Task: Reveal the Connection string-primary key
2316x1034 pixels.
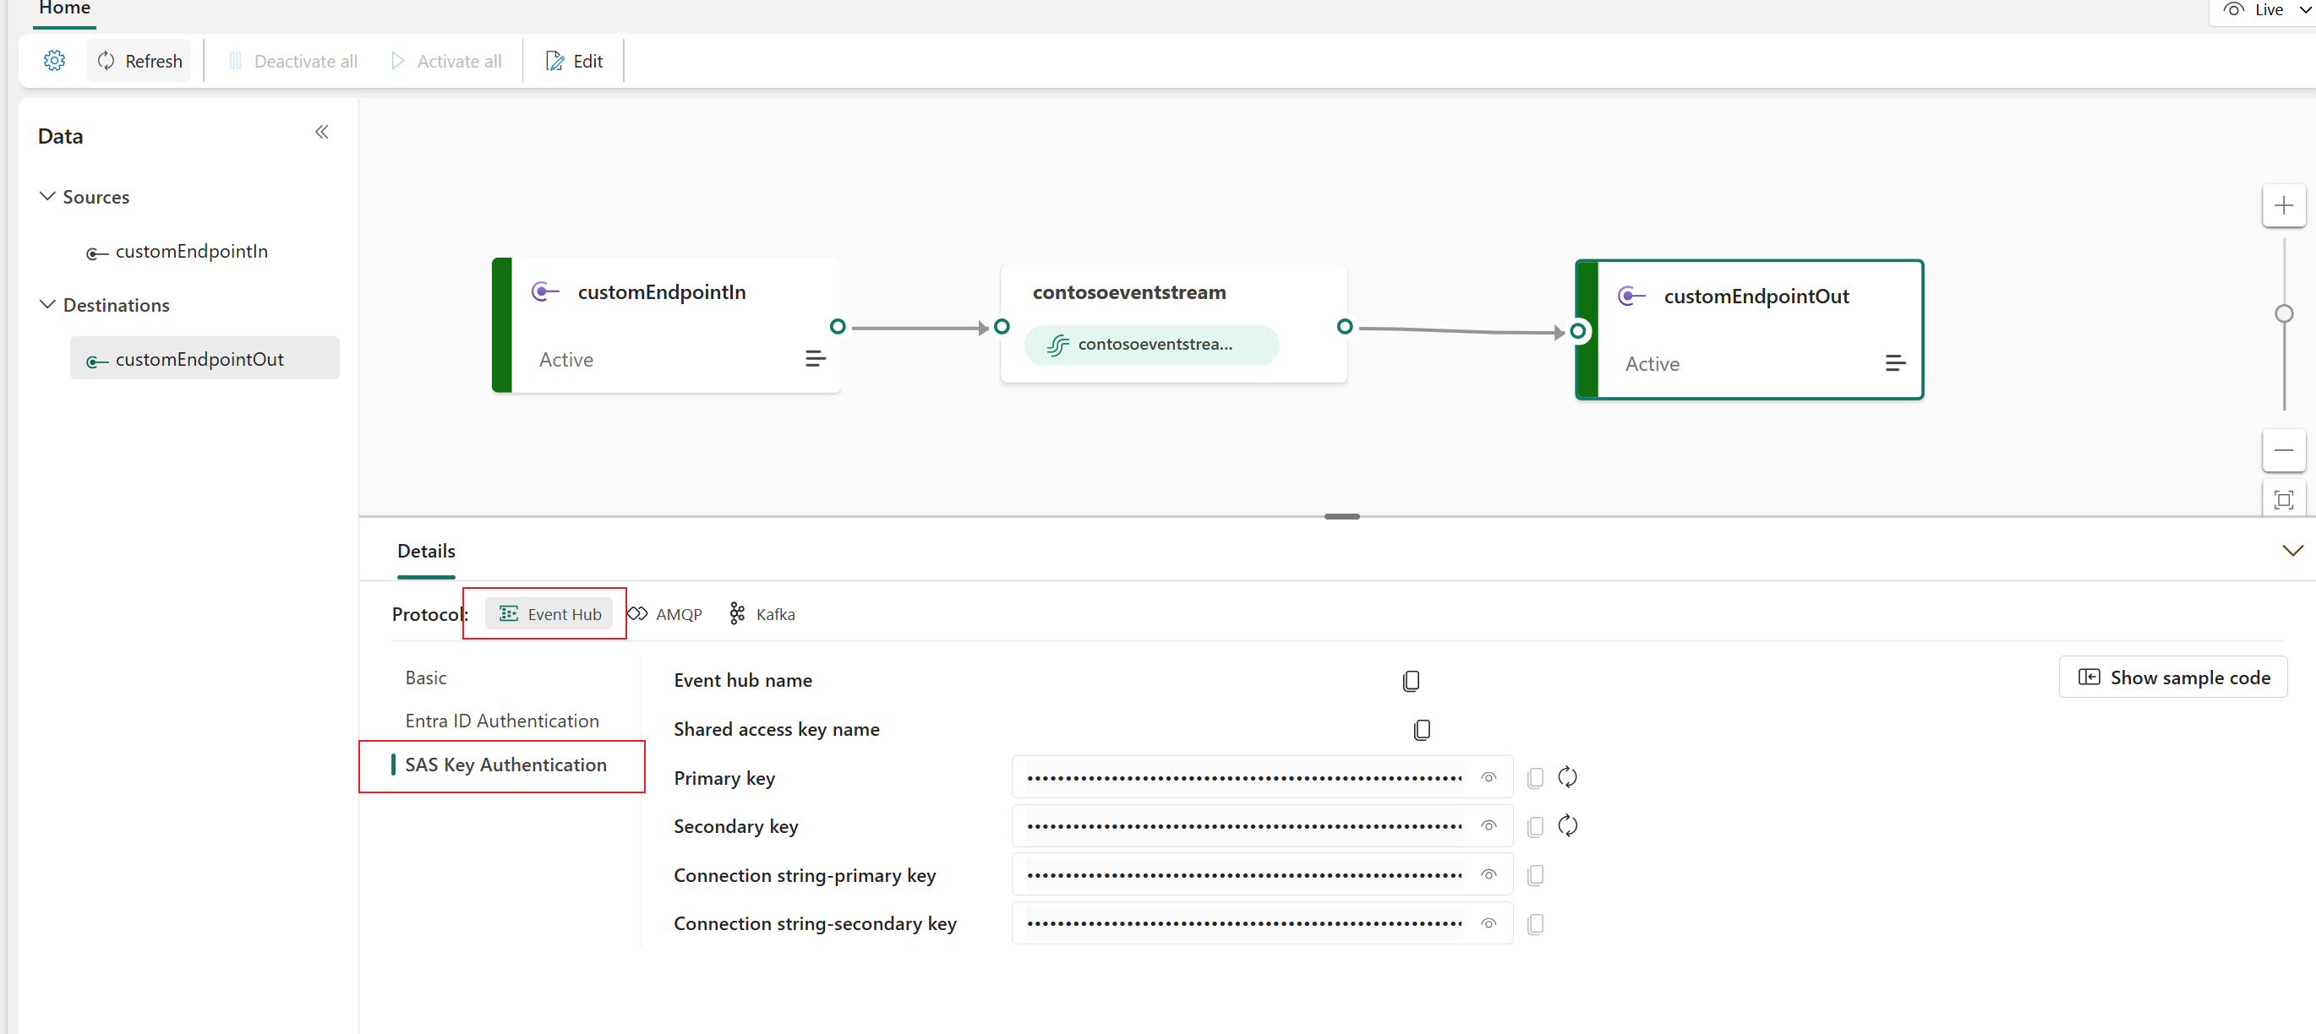Action: click(1488, 876)
